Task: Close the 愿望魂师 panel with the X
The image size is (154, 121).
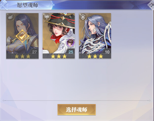Action: point(152,5)
